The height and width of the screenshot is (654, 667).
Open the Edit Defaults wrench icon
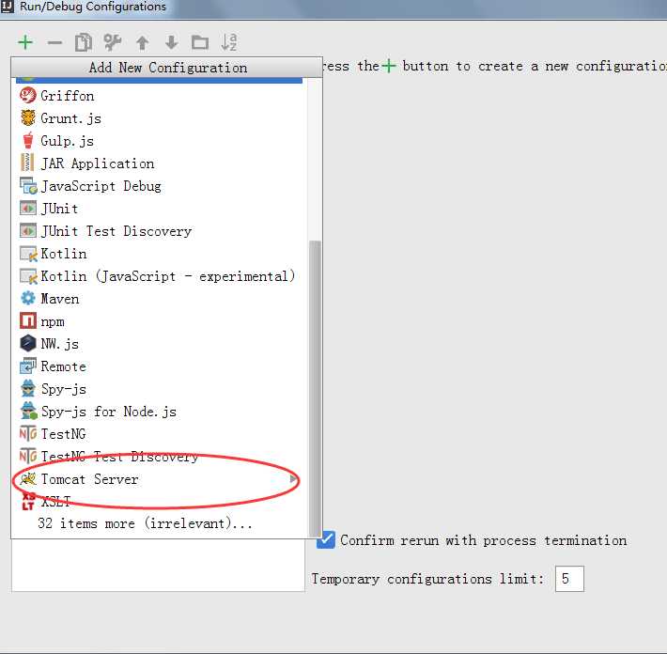pos(113,42)
